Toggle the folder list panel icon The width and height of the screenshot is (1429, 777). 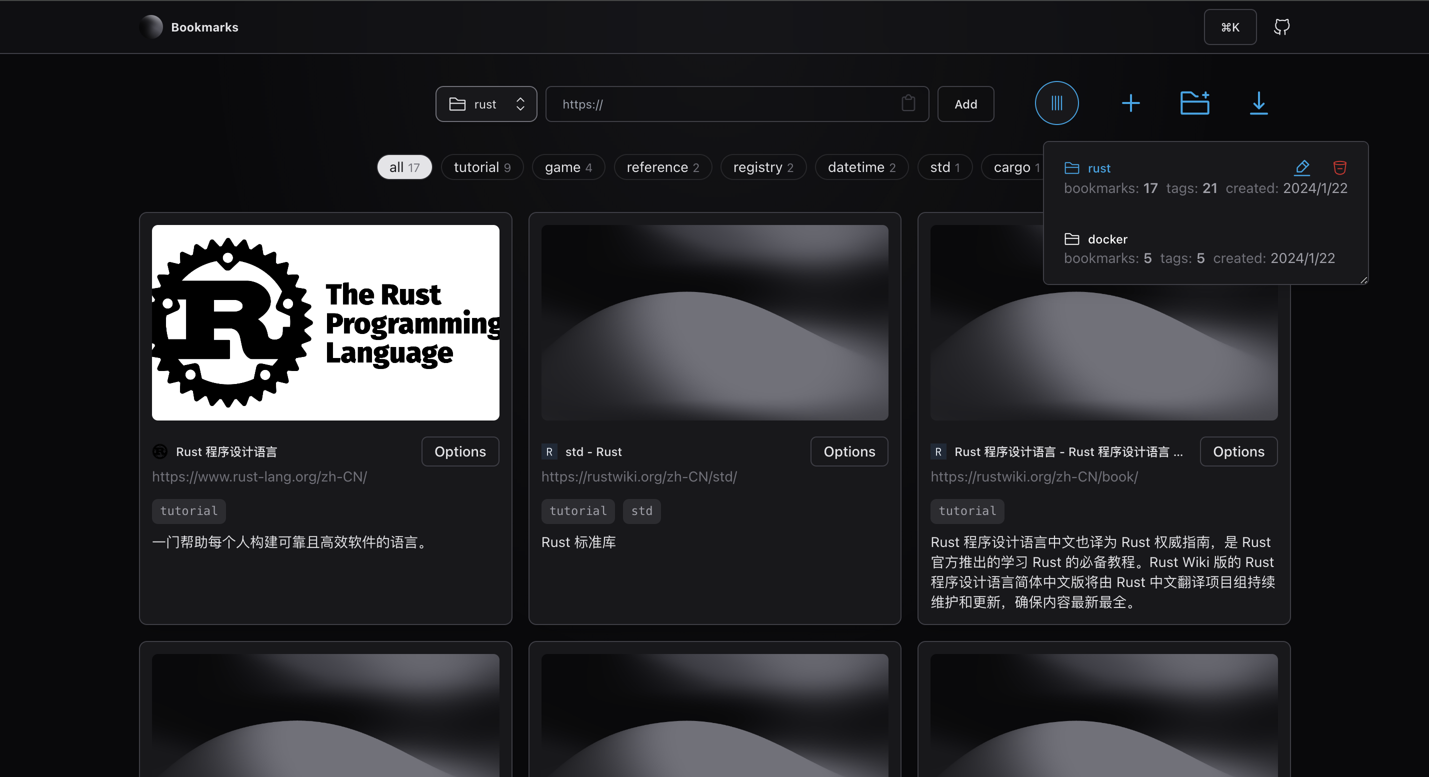(x=1056, y=103)
